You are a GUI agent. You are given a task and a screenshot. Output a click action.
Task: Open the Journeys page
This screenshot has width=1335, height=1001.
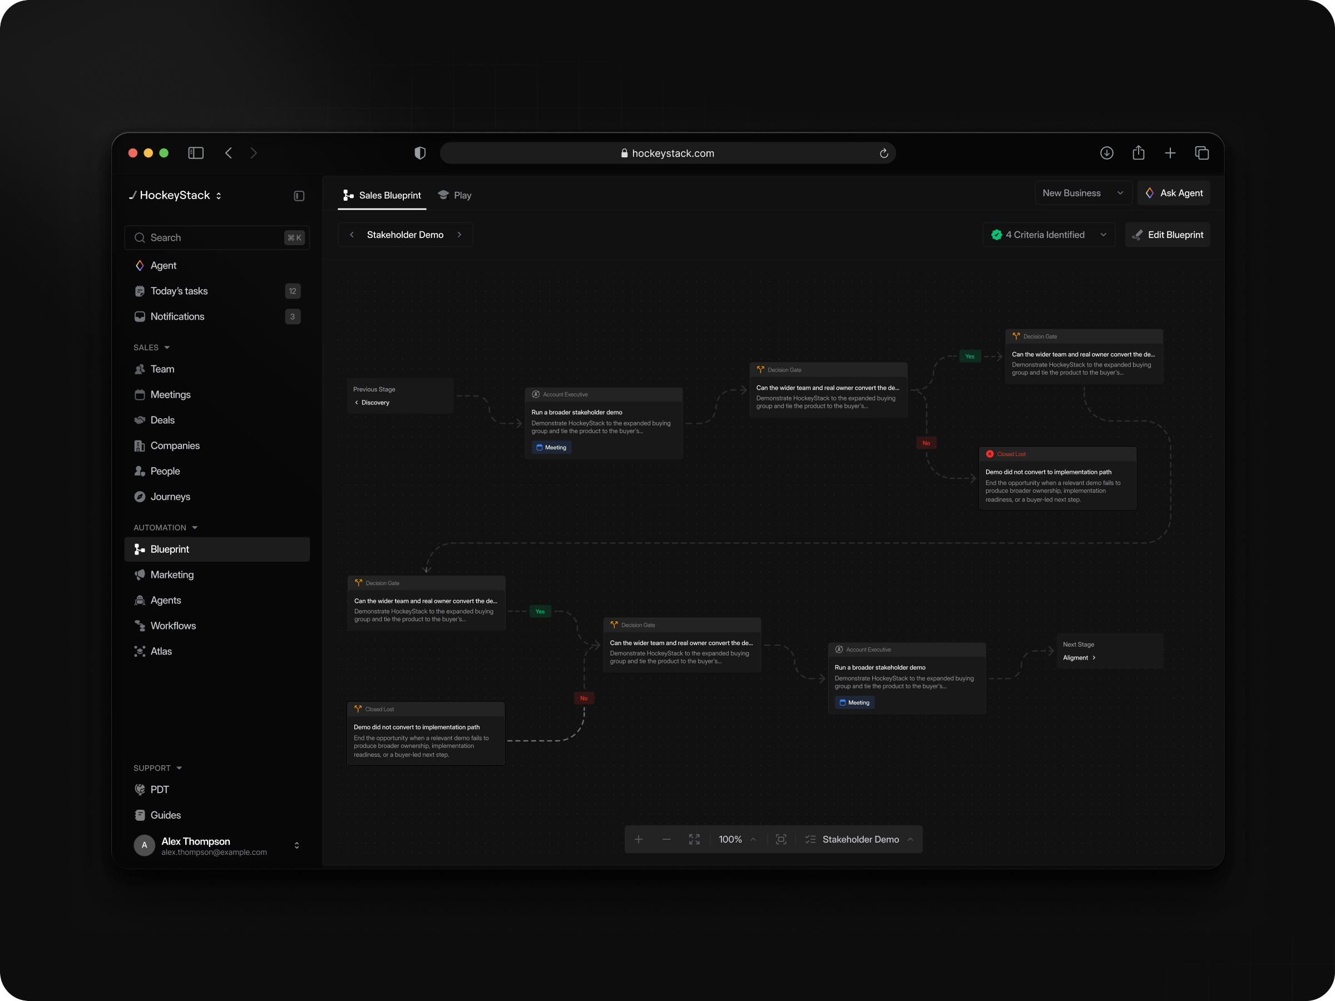point(217,497)
